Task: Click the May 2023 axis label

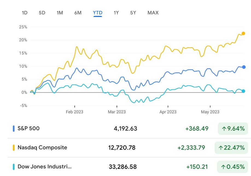Action: 210,112
